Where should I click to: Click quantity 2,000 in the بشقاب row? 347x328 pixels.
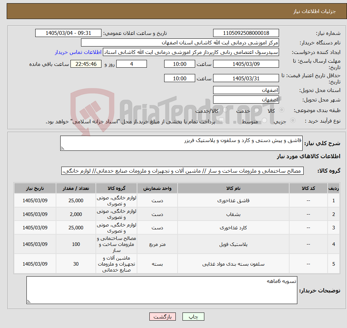pos(76,214)
